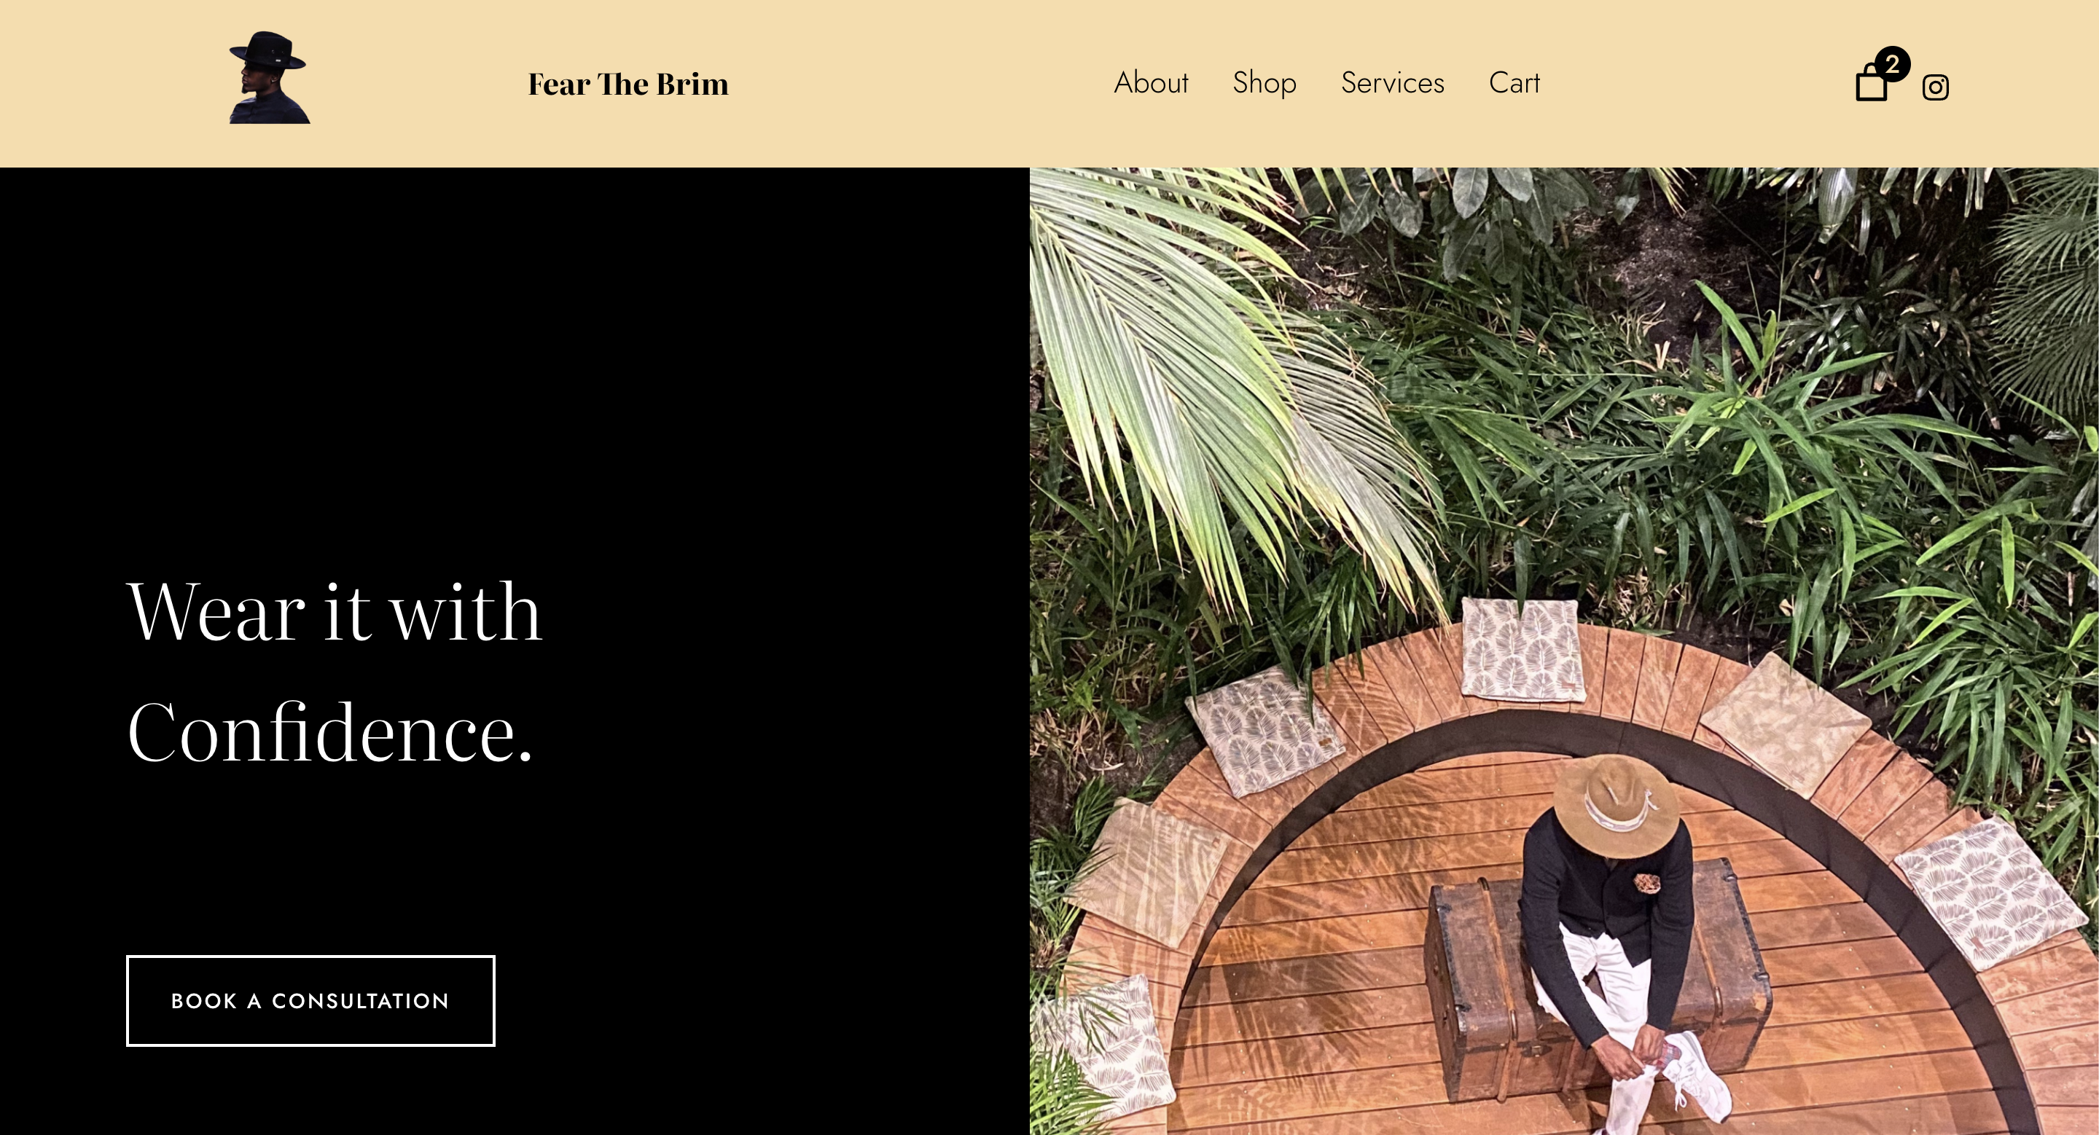Click the top-center leaf-print cushion on the bench
Viewport: 2099px width, 1135px height.
1522,649
